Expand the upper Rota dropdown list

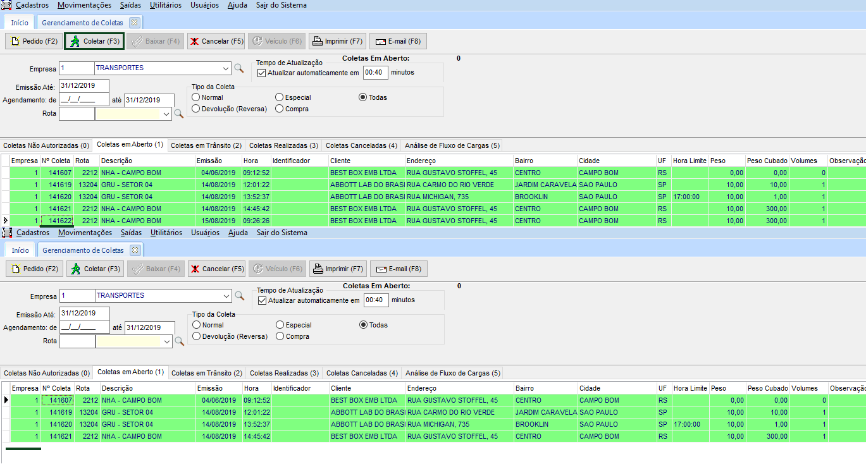click(x=166, y=114)
